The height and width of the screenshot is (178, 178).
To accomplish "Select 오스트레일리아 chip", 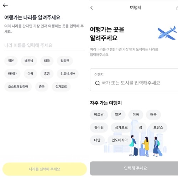I will coord(18,87).
